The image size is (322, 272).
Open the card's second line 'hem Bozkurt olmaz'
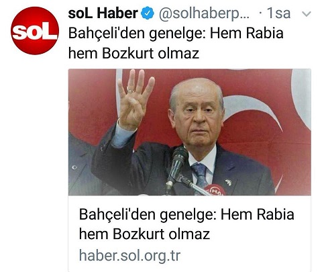tap(144, 234)
